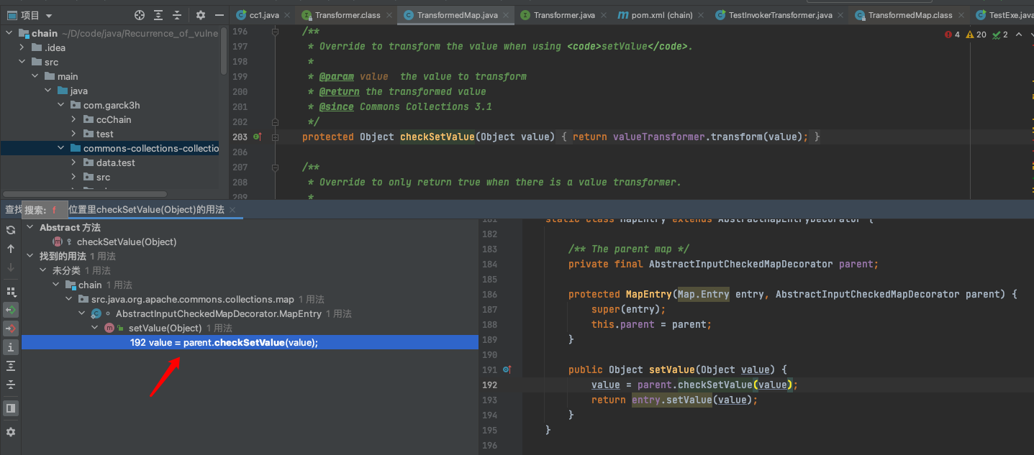Viewport: 1034px width, 455px height.
Task: Click the implements gutter icon on line 191
Action: (x=507, y=369)
